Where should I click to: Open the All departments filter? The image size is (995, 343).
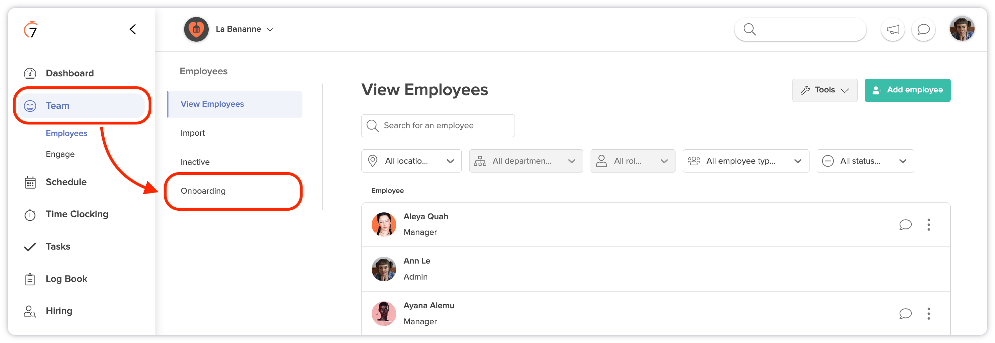[x=526, y=161]
